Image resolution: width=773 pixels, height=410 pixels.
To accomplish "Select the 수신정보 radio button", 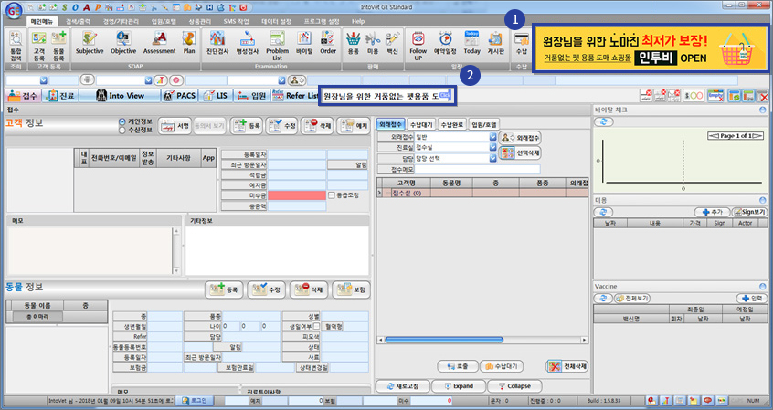I will [x=122, y=130].
